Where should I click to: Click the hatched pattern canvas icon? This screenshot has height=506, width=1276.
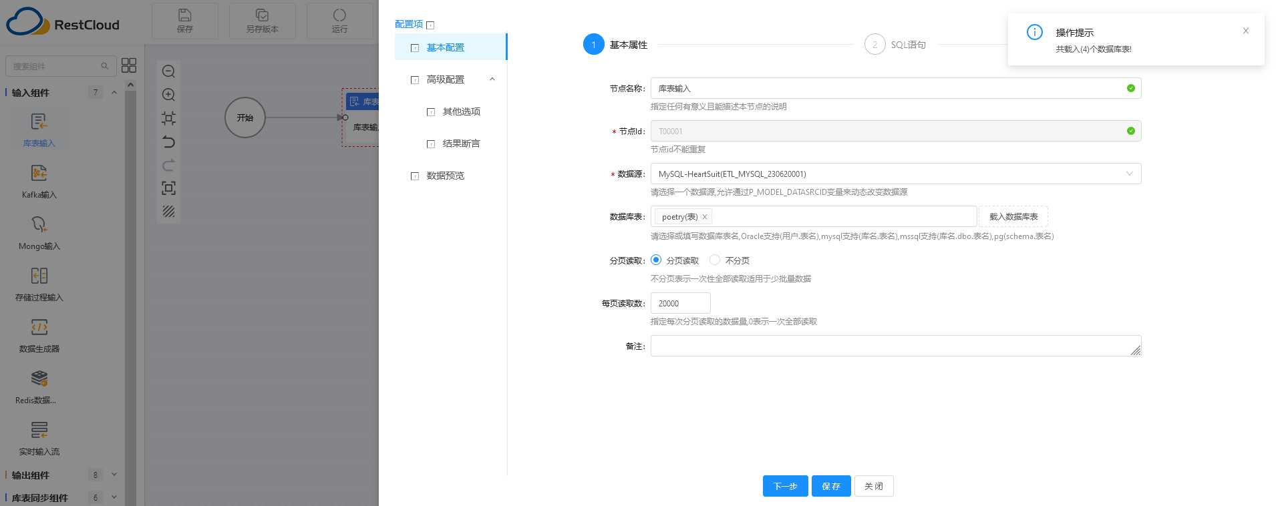pos(168,212)
